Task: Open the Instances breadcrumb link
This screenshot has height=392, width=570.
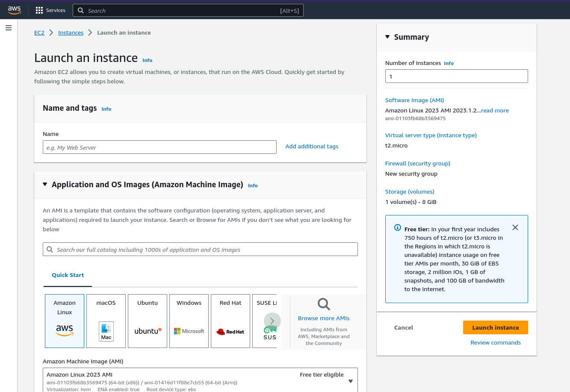Action: pos(71,32)
